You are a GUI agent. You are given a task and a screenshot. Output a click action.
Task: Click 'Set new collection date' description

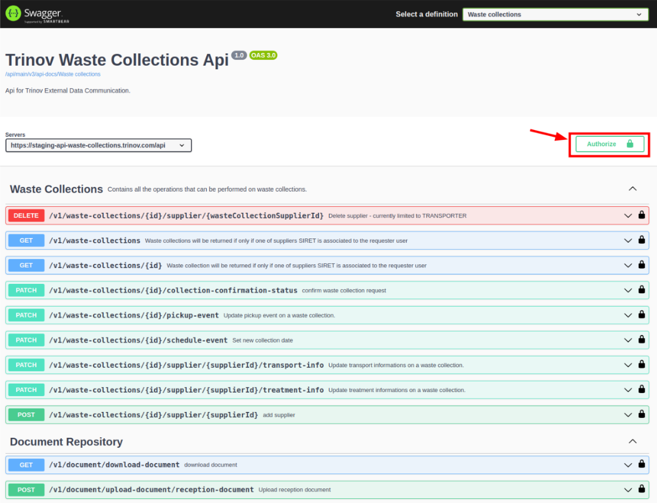(x=263, y=340)
